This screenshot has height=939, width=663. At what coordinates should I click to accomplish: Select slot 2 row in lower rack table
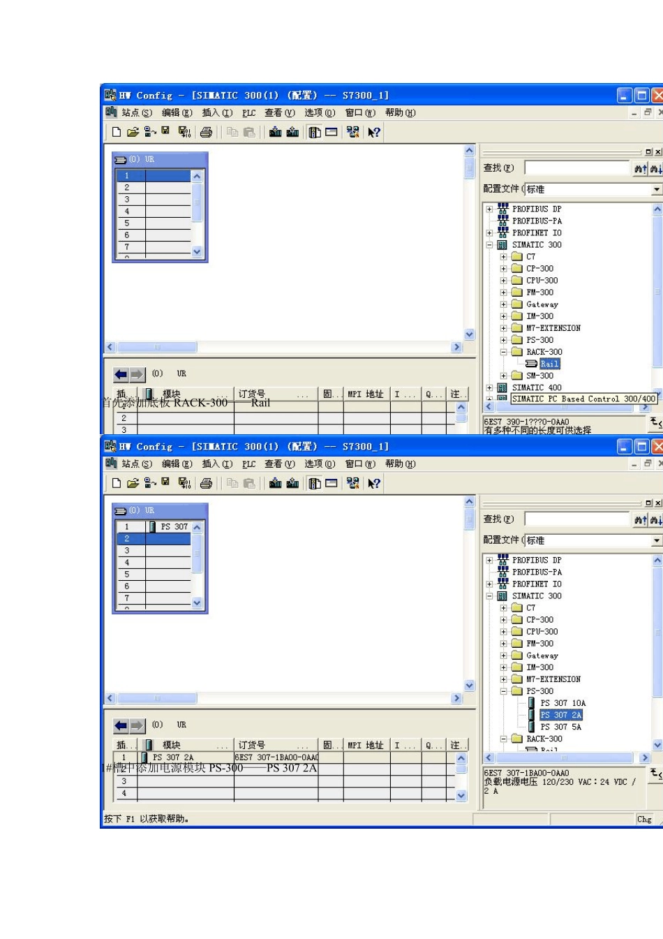click(154, 539)
